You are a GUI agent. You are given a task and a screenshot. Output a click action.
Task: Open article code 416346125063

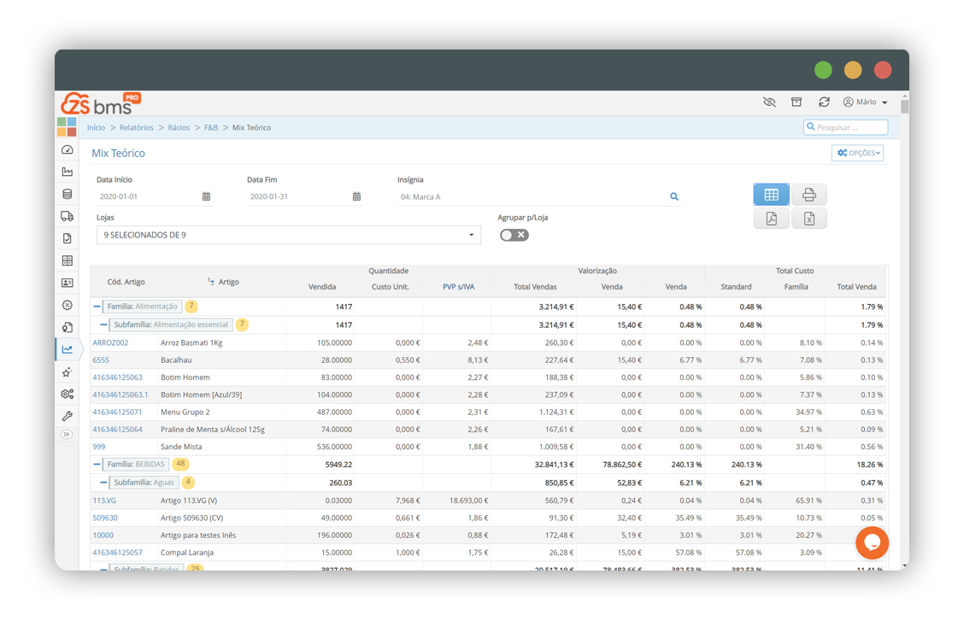click(117, 377)
